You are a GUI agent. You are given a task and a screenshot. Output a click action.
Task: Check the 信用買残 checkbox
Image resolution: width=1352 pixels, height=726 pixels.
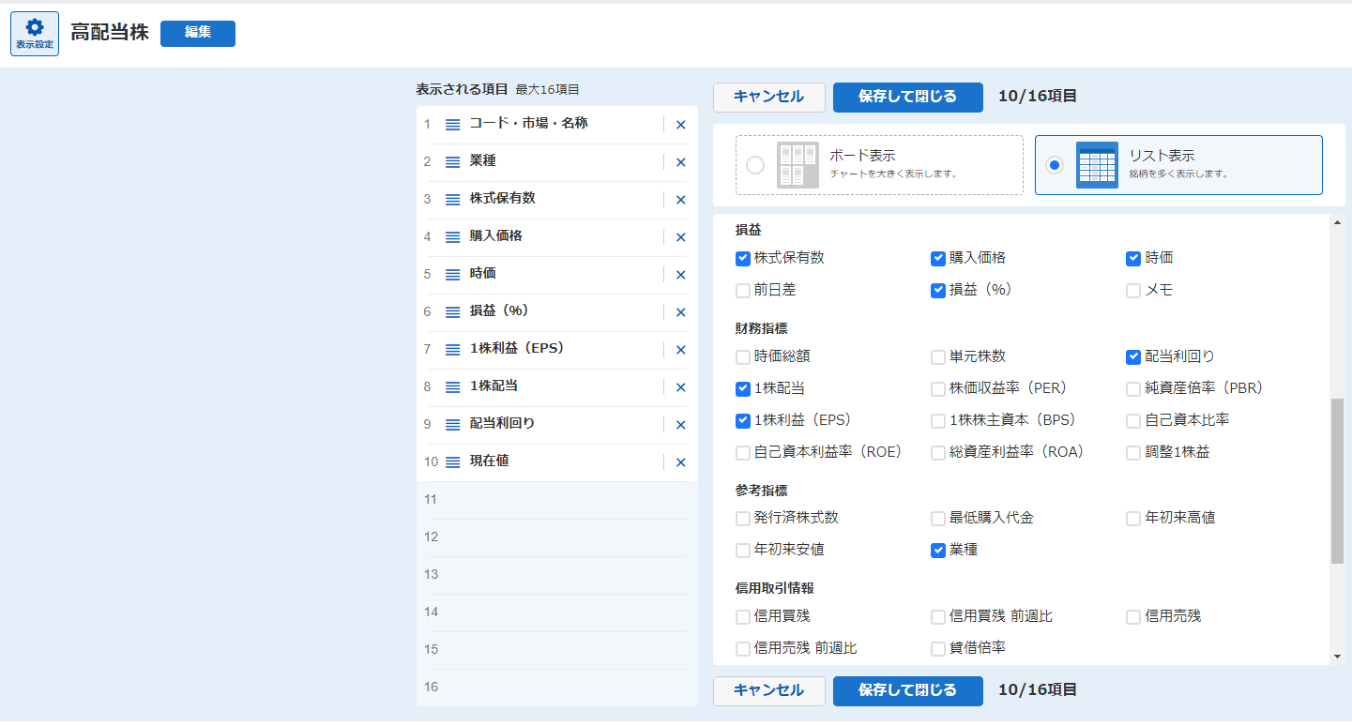743,617
